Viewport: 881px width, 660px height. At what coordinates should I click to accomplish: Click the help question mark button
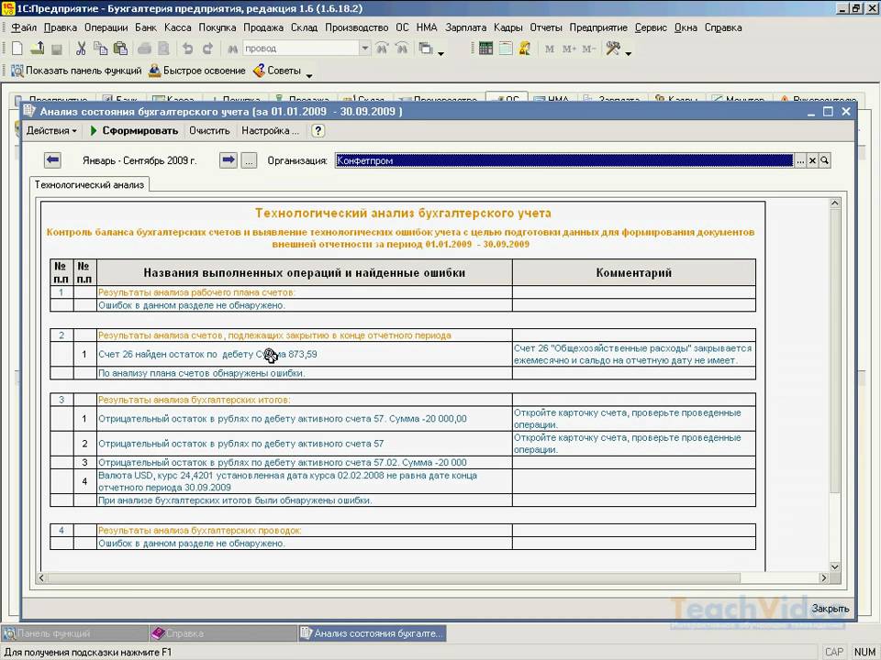coord(318,131)
